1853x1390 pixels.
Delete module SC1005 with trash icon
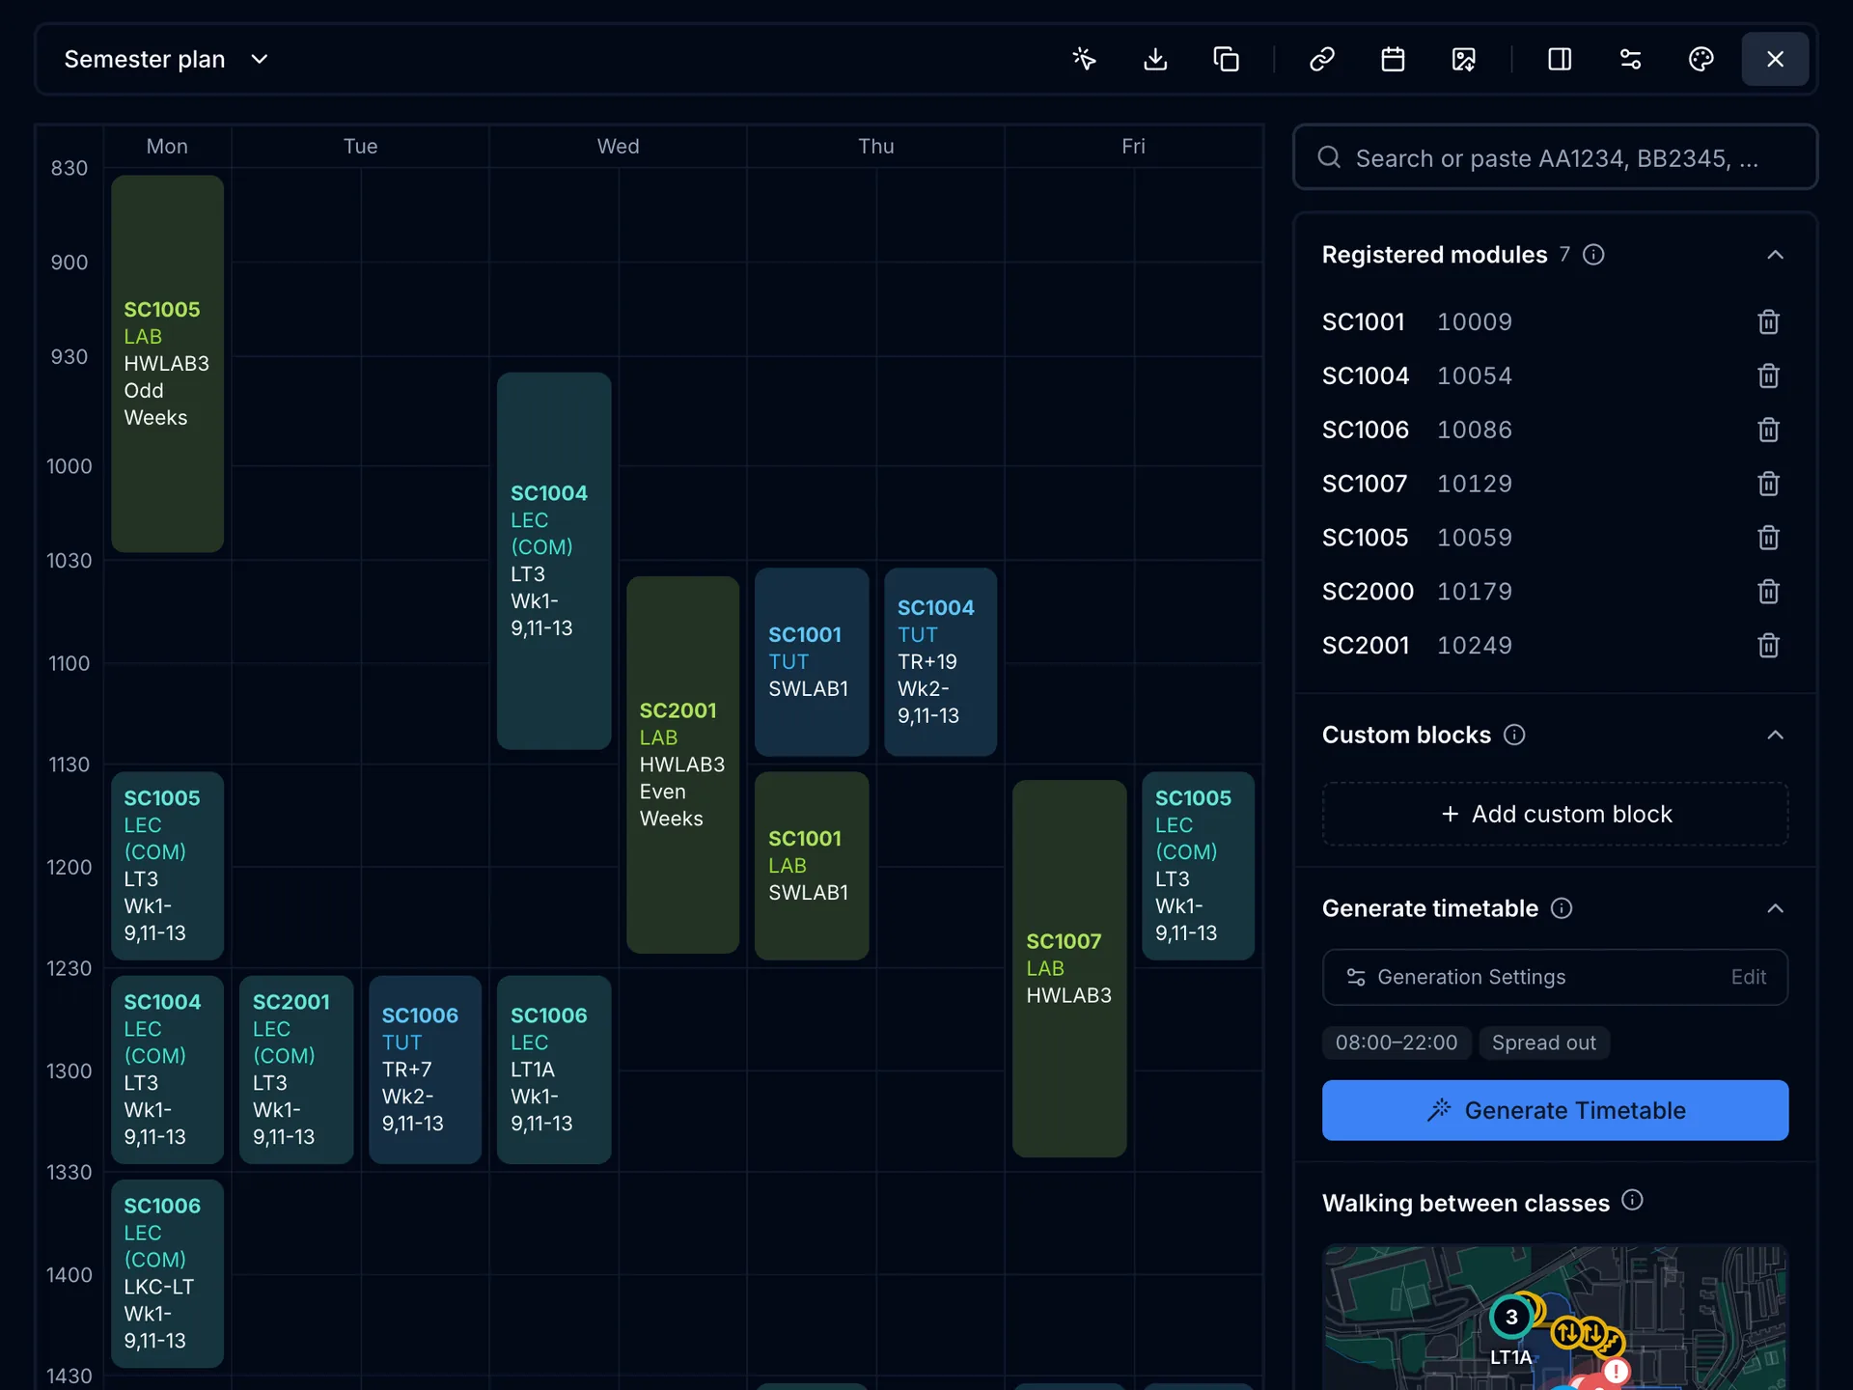click(1768, 538)
